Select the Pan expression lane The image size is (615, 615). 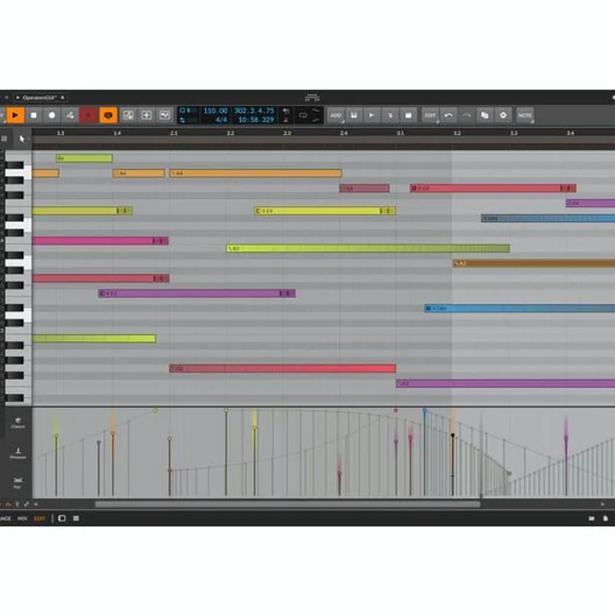[x=18, y=483]
